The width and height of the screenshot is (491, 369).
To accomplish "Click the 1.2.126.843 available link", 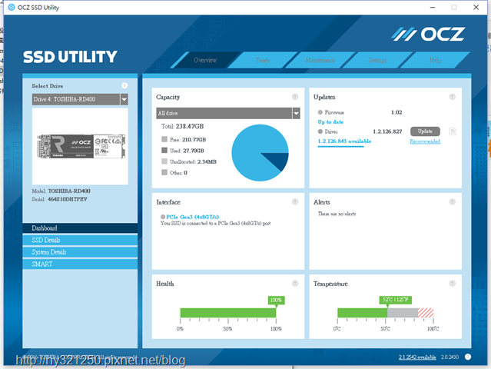I will (344, 141).
